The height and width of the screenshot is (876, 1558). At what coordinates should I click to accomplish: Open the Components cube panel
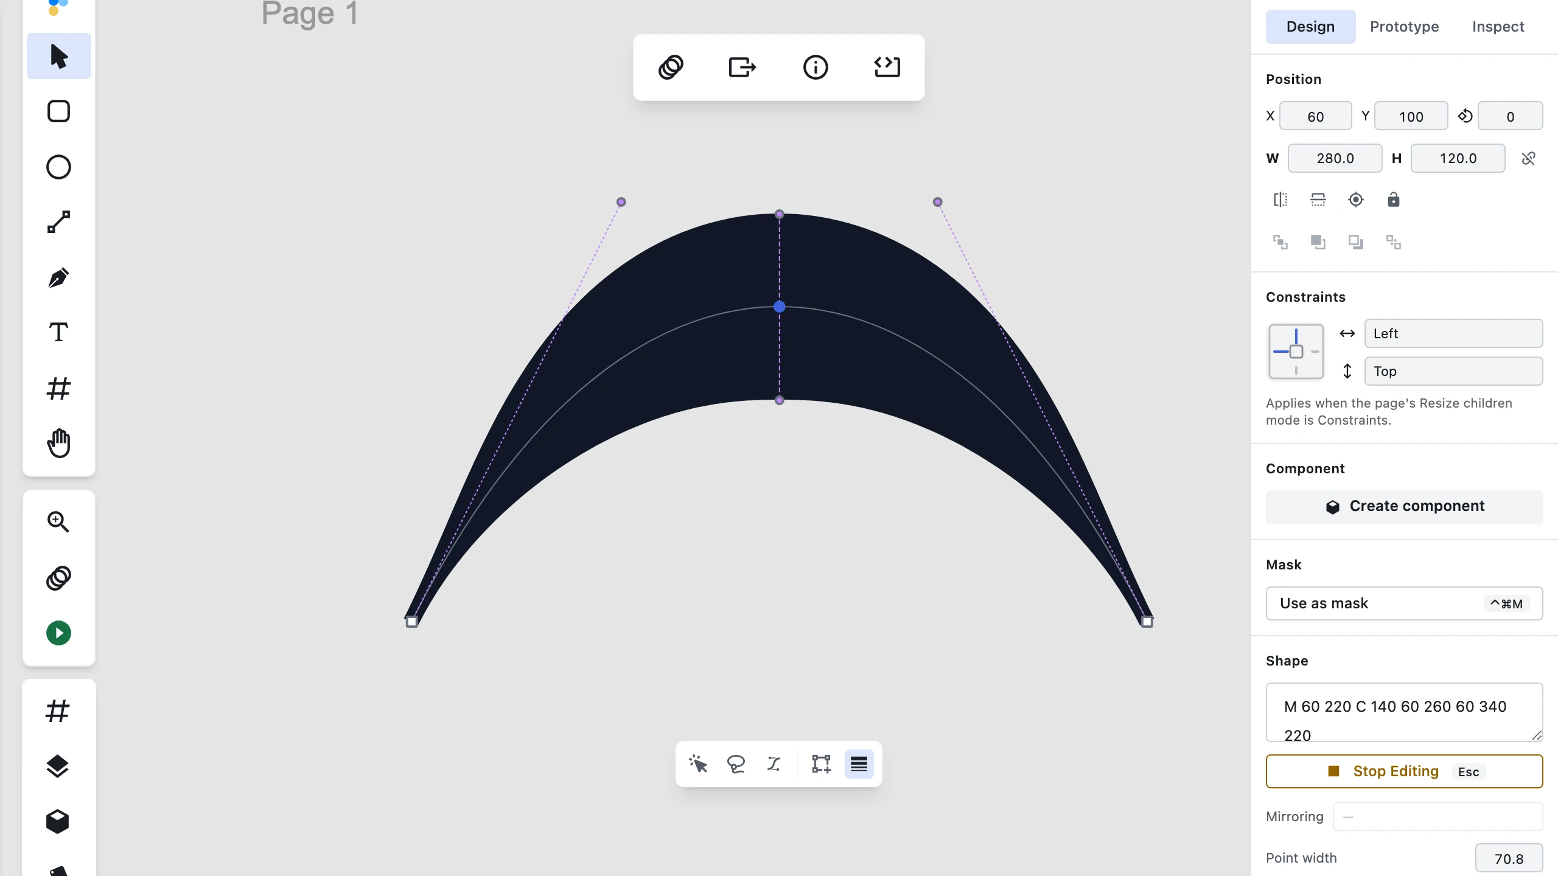pos(58,822)
